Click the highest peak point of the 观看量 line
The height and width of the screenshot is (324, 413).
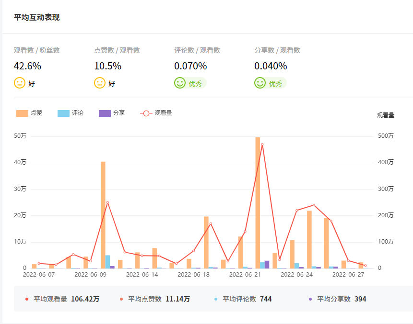[x=262, y=145]
